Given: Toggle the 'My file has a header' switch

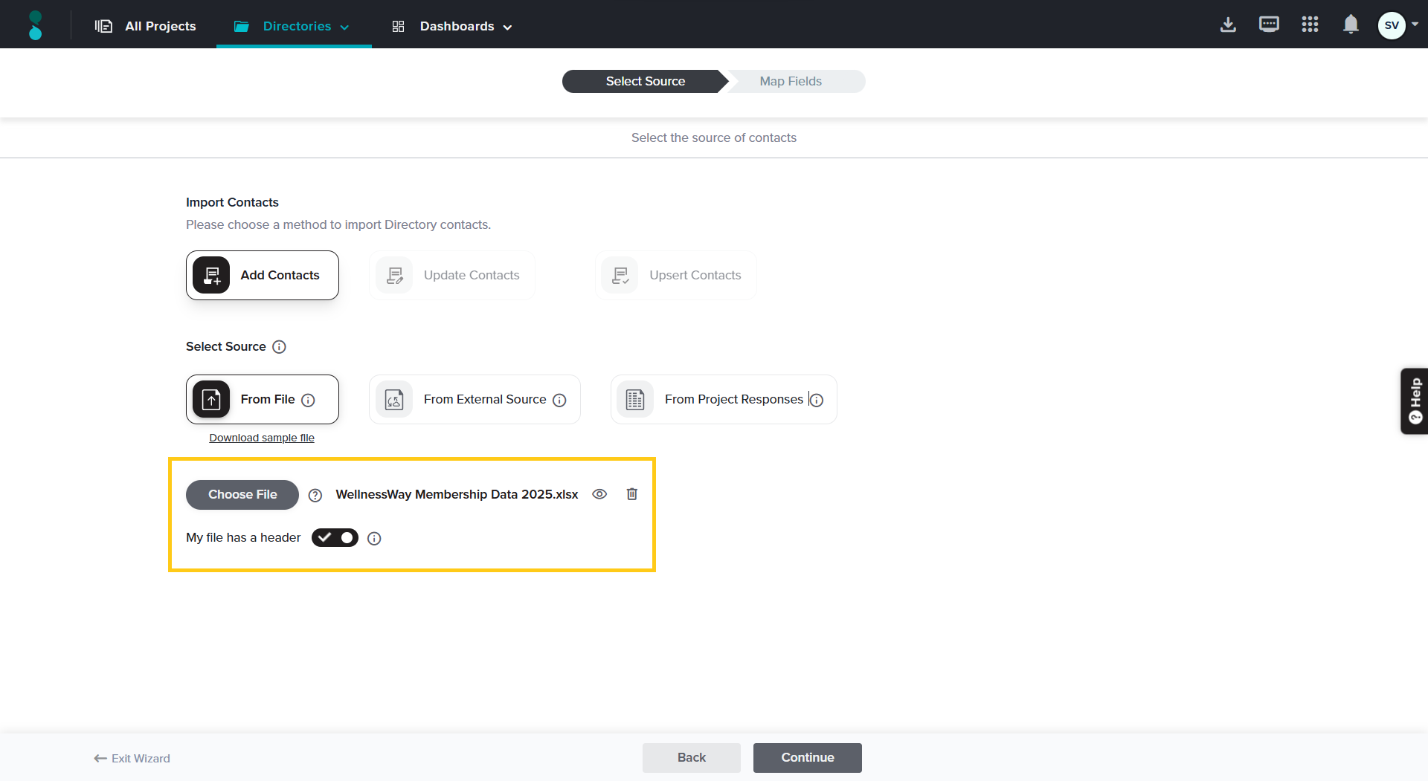Looking at the screenshot, I should (335, 538).
